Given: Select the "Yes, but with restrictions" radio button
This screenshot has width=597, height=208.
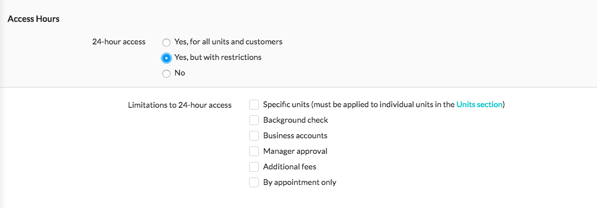Looking at the screenshot, I should [x=166, y=58].
